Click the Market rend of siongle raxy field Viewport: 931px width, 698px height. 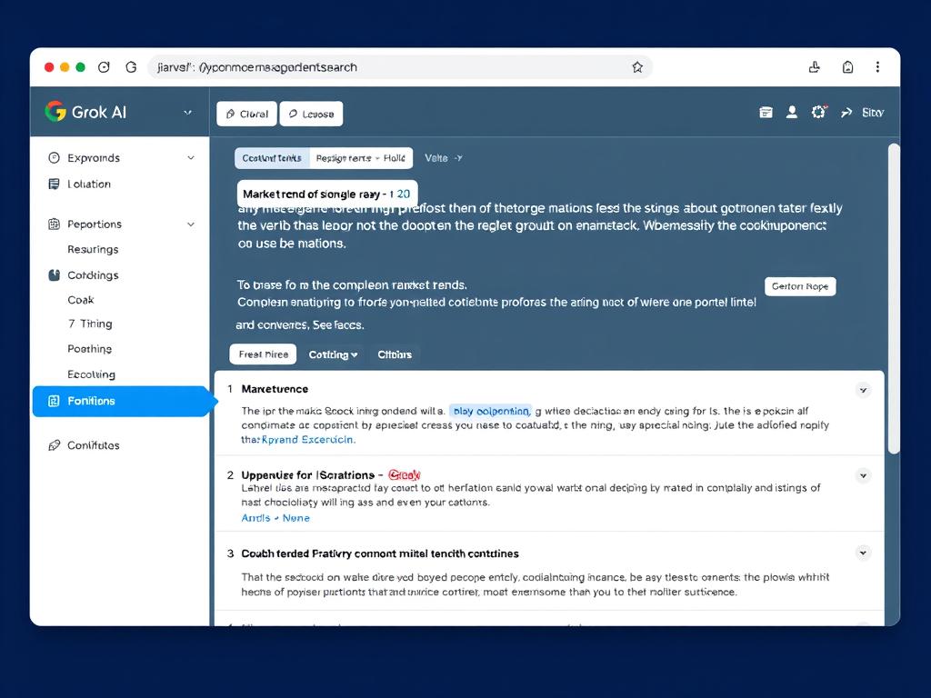[x=327, y=194]
